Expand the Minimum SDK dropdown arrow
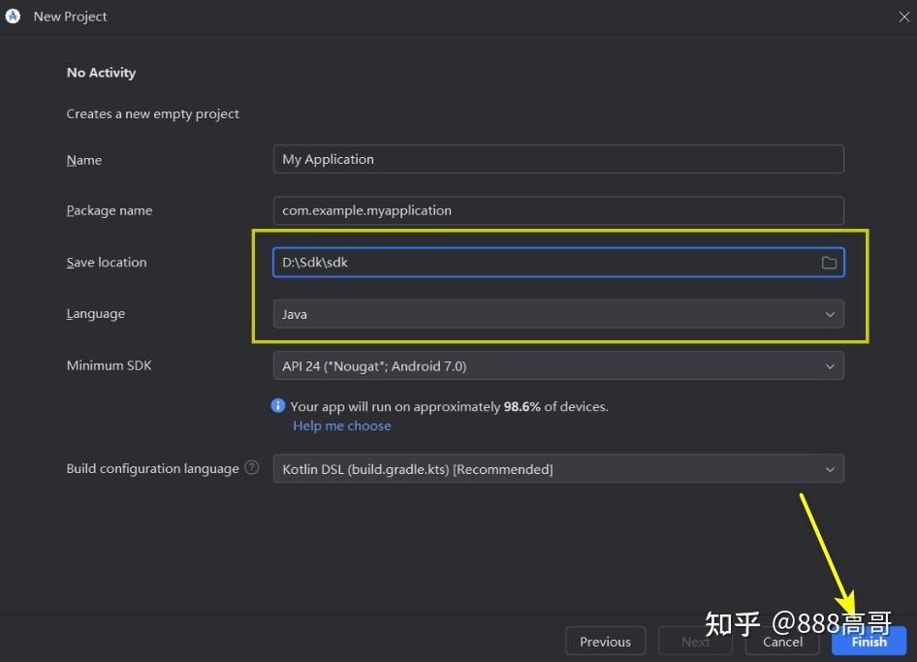Viewport: 917px width, 662px height. [830, 366]
